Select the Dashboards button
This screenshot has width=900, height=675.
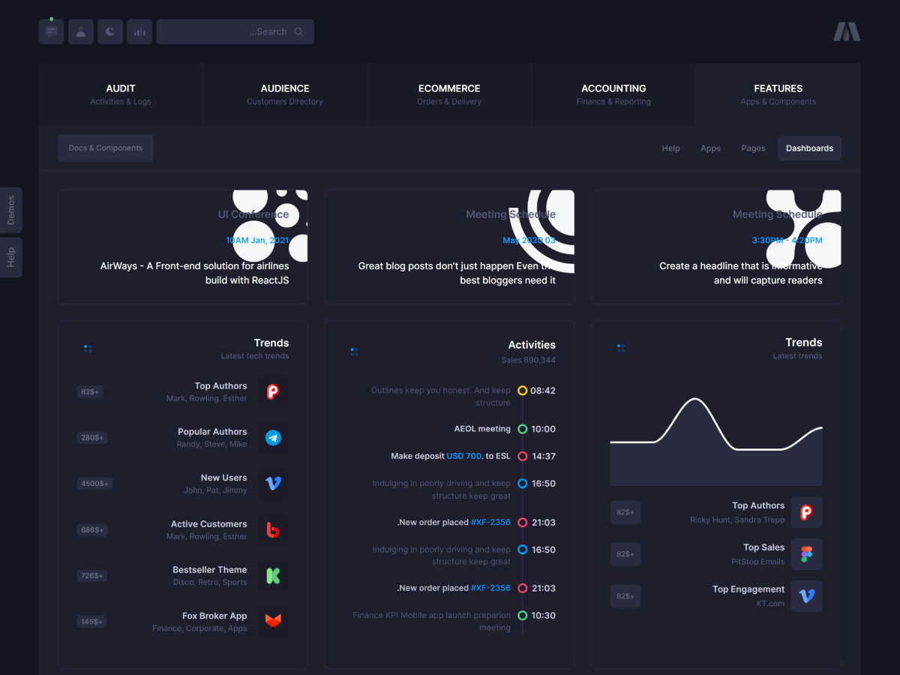809,148
